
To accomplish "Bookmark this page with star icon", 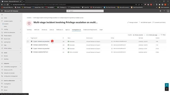I will pos(142,5).
